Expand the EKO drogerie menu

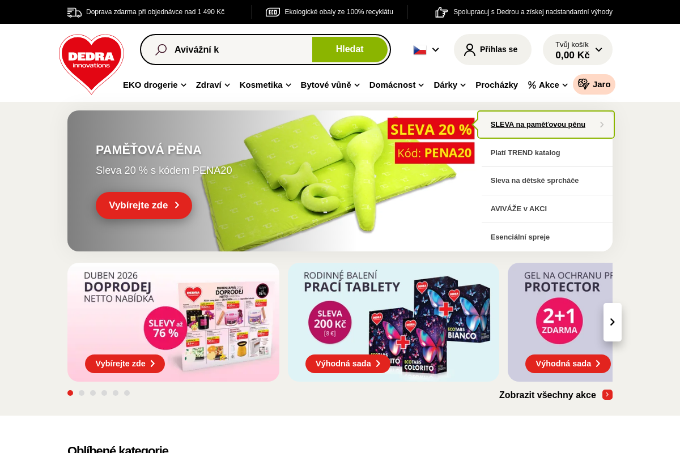click(x=155, y=85)
